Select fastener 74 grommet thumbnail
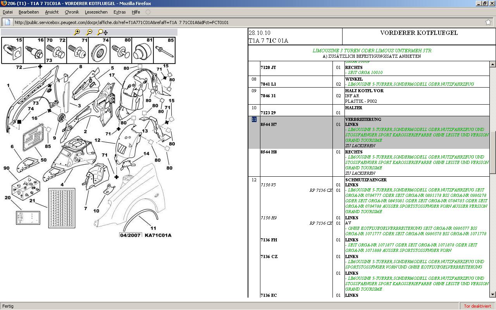The width and height of the screenshot is (496, 310). (100, 50)
